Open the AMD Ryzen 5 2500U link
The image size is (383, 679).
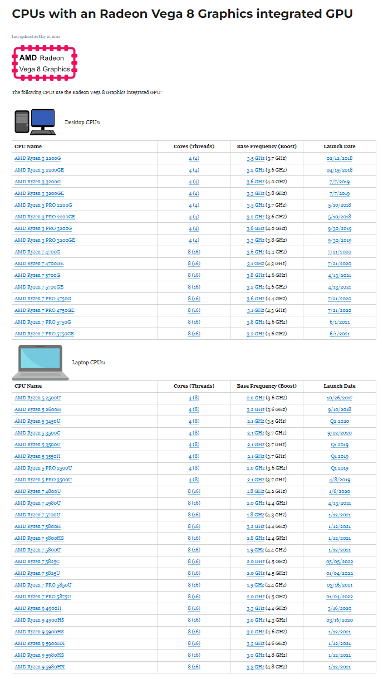coord(37,398)
